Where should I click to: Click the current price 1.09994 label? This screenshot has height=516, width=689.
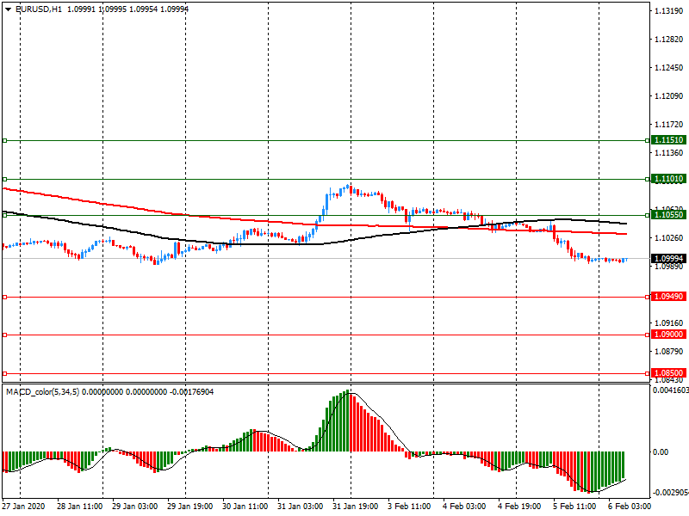pyautogui.click(x=667, y=258)
